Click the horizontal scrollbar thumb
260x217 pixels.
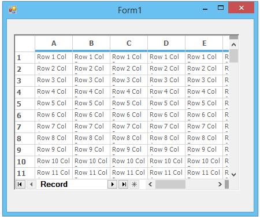coord(170,185)
